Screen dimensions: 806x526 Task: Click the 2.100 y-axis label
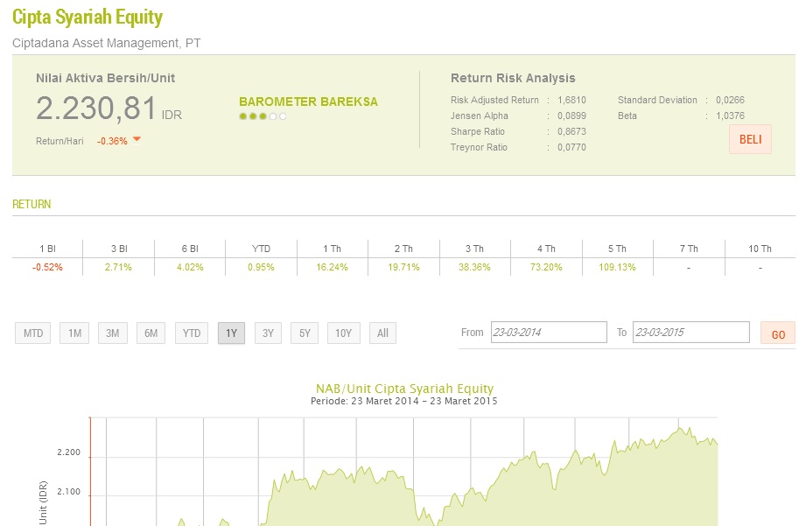point(68,492)
